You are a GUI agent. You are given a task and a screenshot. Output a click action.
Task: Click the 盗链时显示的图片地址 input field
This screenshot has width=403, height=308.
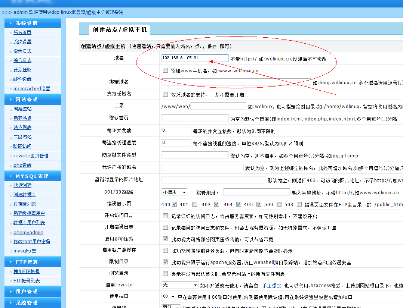point(213,180)
